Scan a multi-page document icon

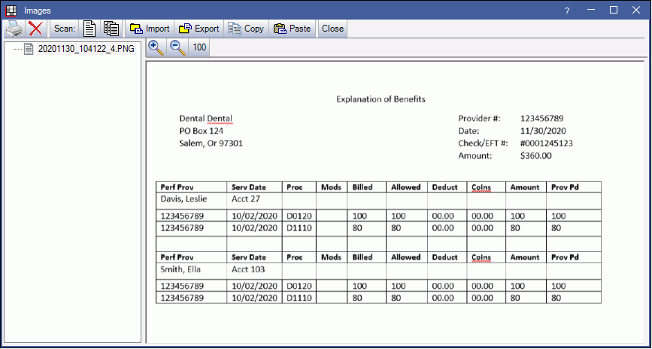pos(111,29)
